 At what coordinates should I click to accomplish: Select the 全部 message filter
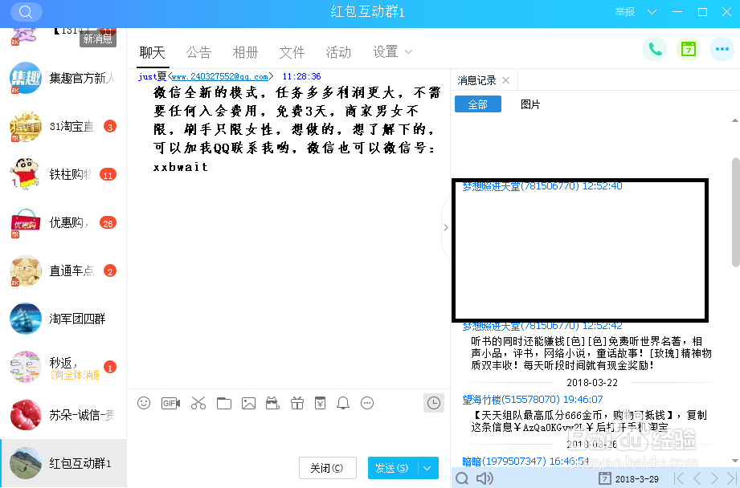477,104
